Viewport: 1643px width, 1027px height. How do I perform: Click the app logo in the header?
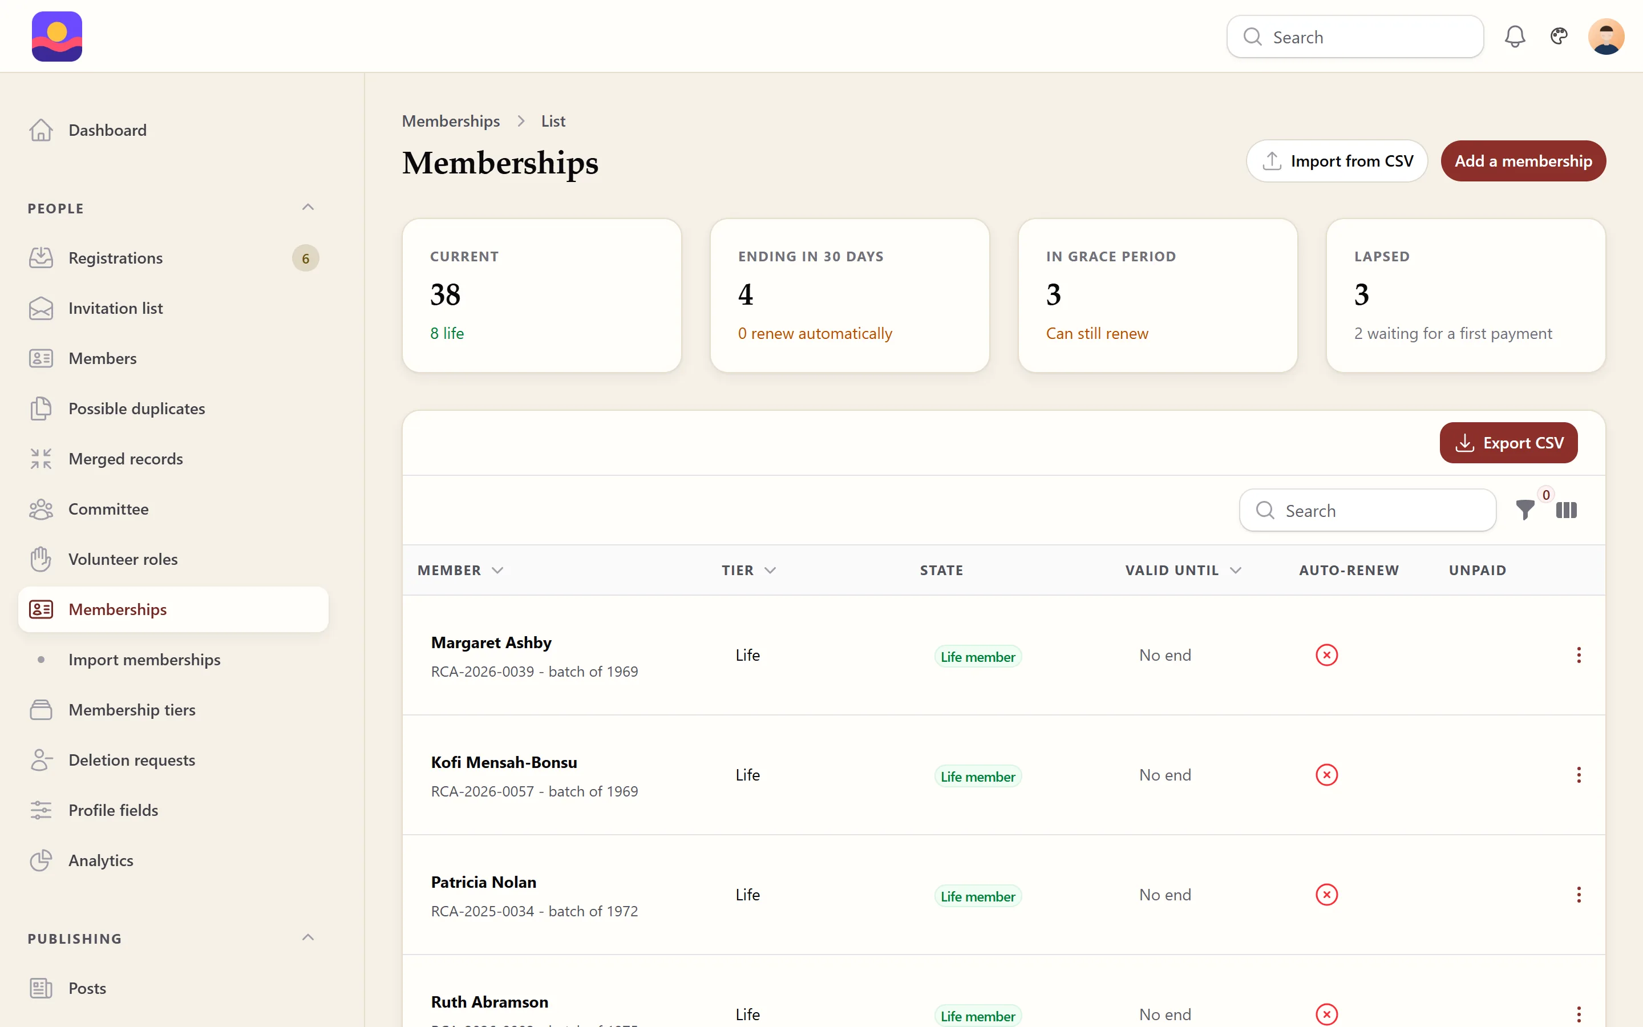pyautogui.click(x=57, y=37)
